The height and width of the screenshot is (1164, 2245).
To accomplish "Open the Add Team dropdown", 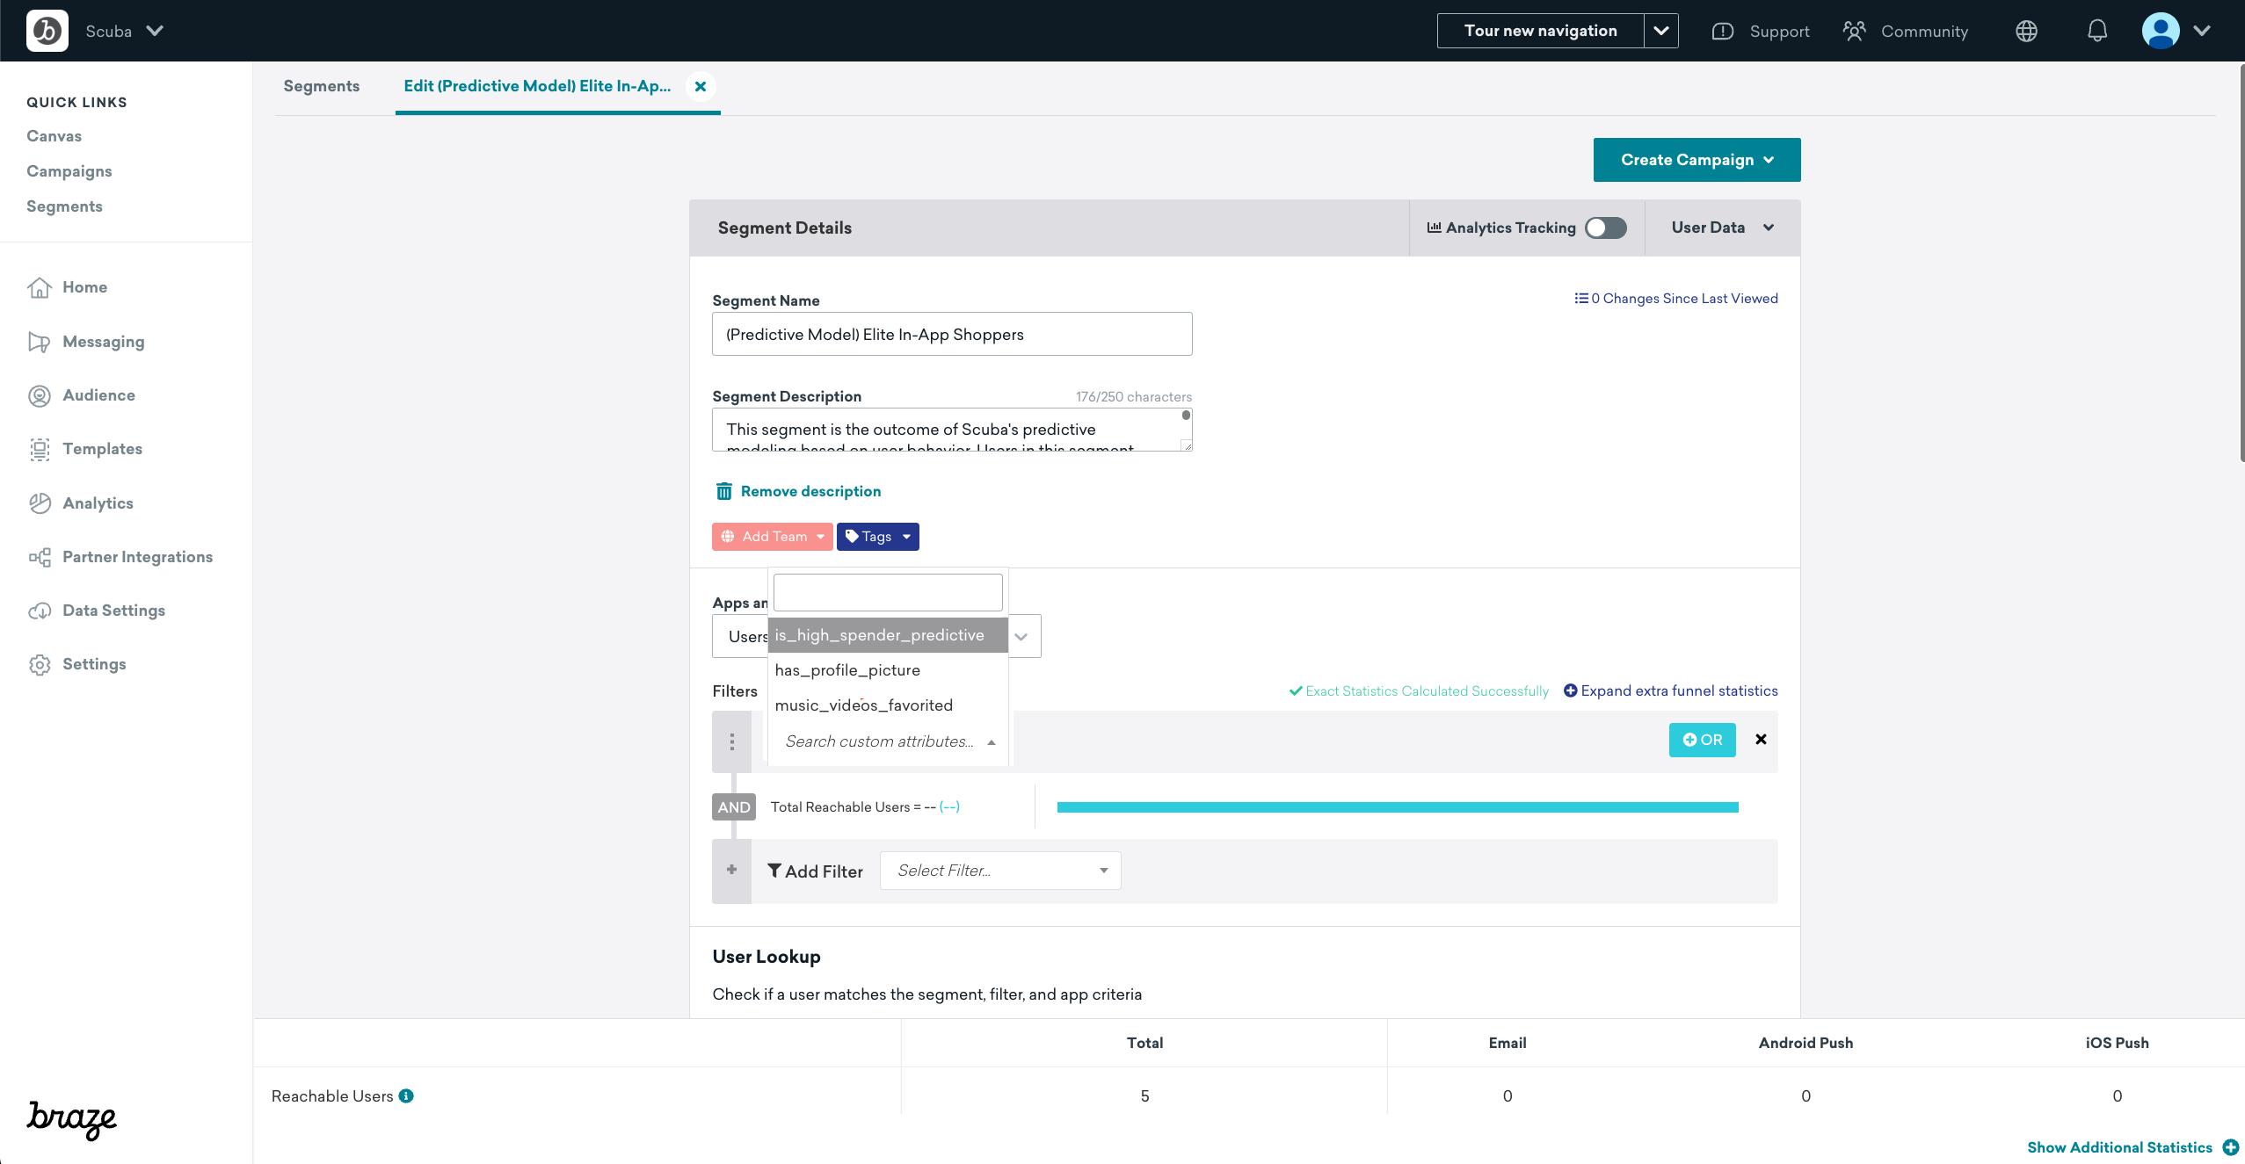I will tap(772, 537).
